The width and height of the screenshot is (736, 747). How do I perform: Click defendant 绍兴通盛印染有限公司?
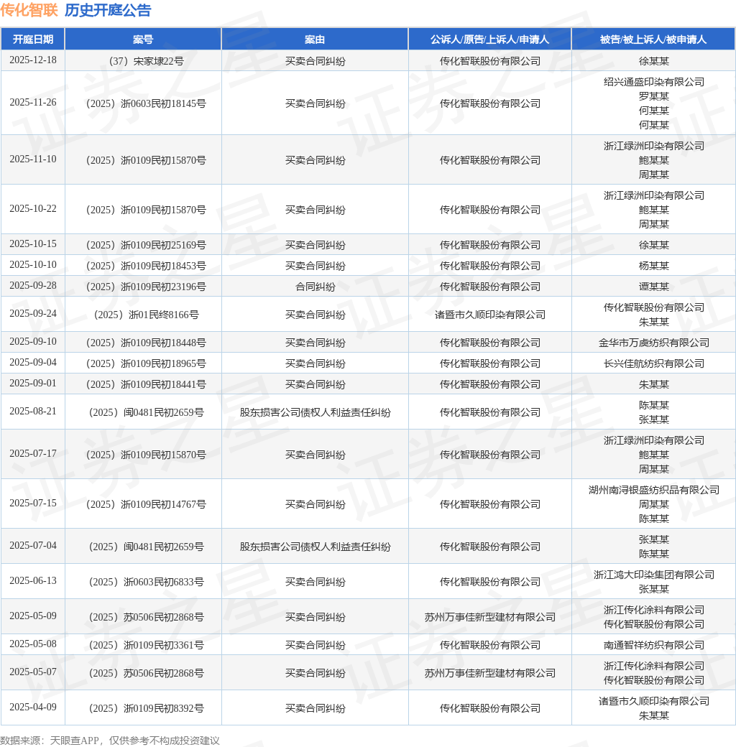pos(654,82)
